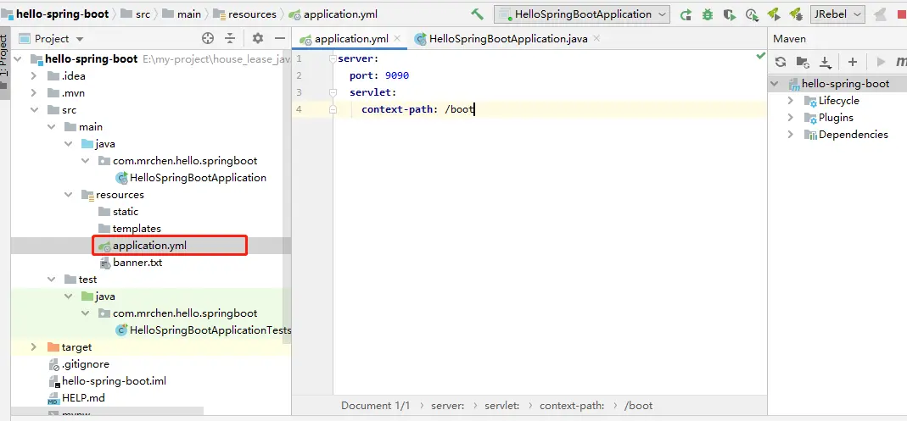Click the Maven run play icon
Image resolution: width=907 pixels, height=421 pixels.
pyautogui.click(x=881, y=62)
